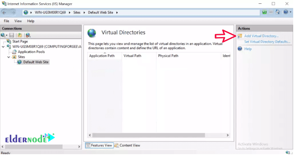Click the Forward navigation arrow

pyautogui.click(x=13, y=13)
